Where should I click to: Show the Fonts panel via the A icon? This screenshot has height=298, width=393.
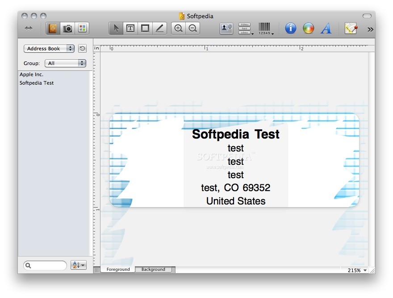(x=326, y=28)
